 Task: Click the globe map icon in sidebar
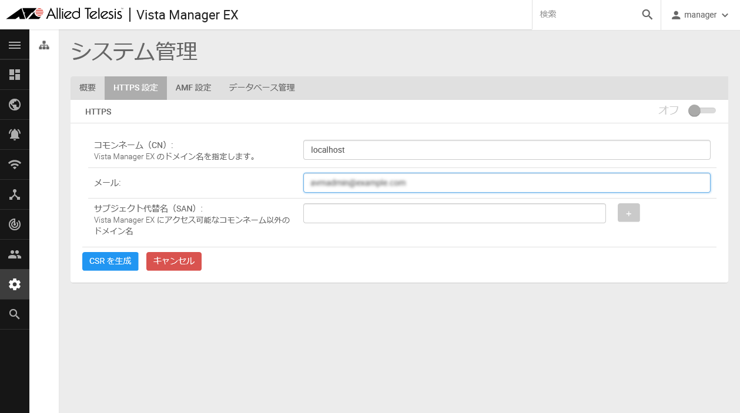15,105
